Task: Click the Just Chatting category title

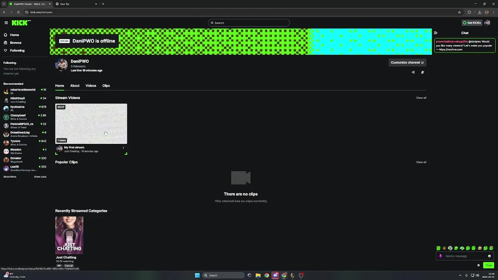Action: tap(66, 257)
